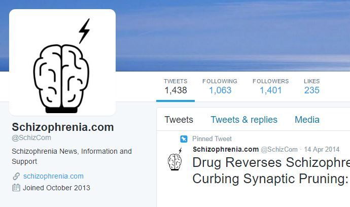
Task: Click the Schizophrenia.com profile name heading
Action: (x=63, y=127)
